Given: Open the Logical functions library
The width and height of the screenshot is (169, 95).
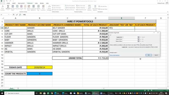Looking at the screenshot, I should click(21, 8).
